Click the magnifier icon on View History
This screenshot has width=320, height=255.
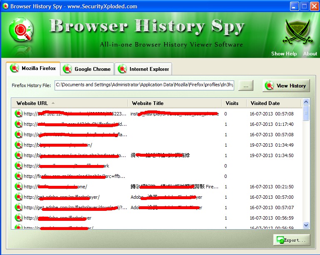tap(269, 86)
